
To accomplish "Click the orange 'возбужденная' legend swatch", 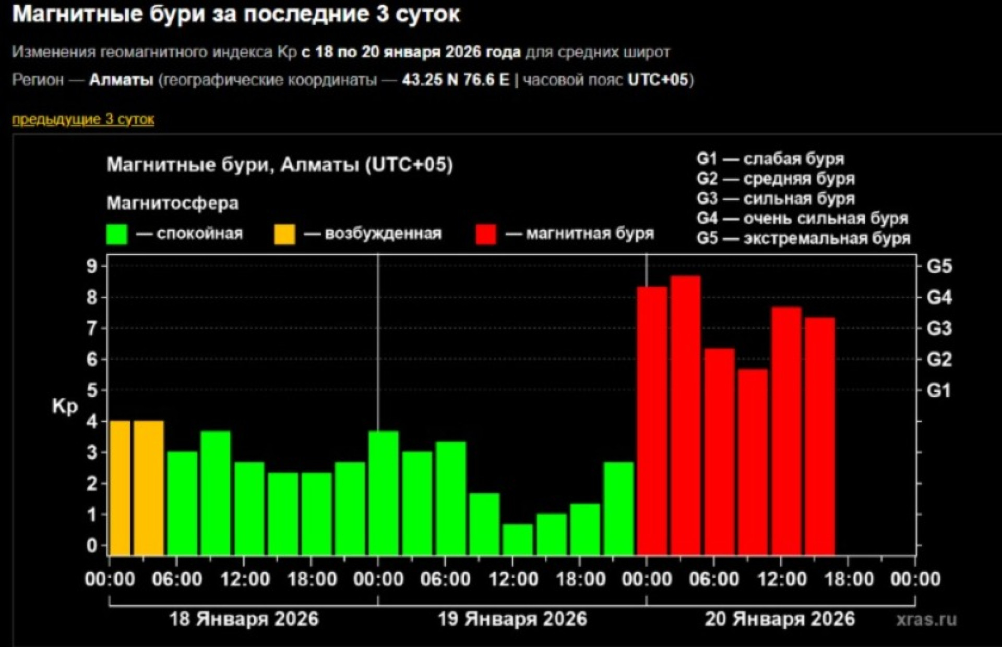I will click(x=284, y=234).
